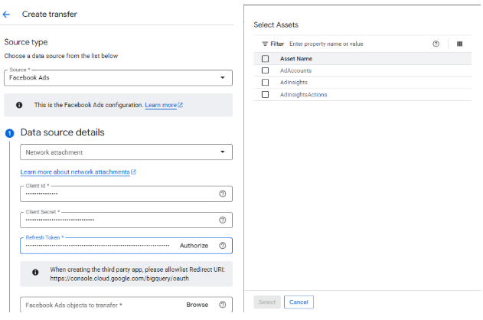Click Browse for Facebook Ads objects
Screen dimensions: 483x320
point(197,305)
